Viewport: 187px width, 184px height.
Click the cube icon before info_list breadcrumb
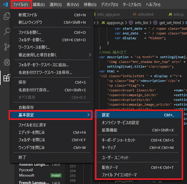click(x=131, y=23)
